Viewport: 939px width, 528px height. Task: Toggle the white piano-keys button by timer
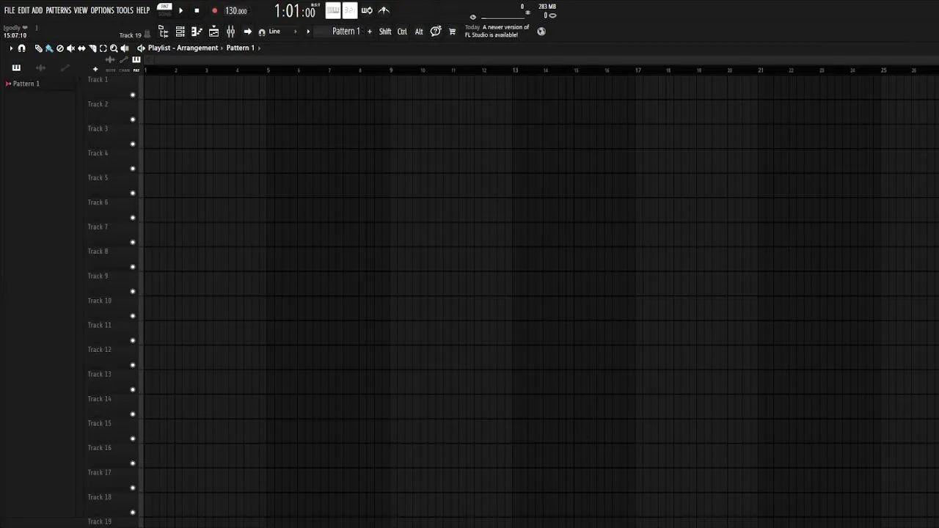point(332,10)
